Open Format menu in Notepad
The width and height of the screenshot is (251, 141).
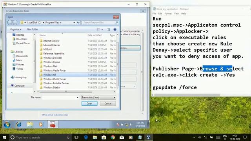[x=168, y=14]
